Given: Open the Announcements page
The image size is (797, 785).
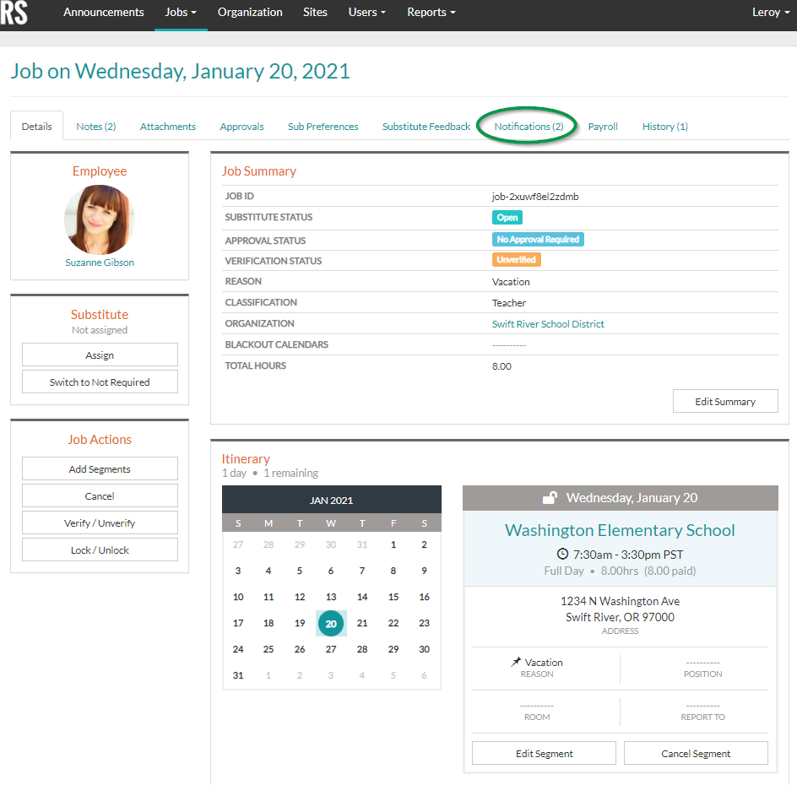Looking at the screenshot, I should click(x=103, y=12).
